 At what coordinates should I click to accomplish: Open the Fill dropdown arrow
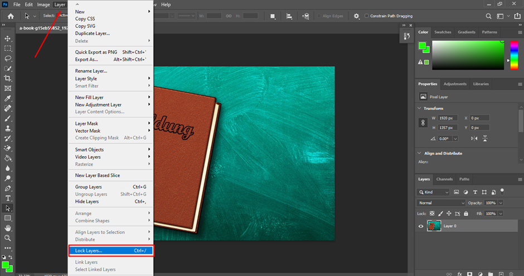[501, 214]
